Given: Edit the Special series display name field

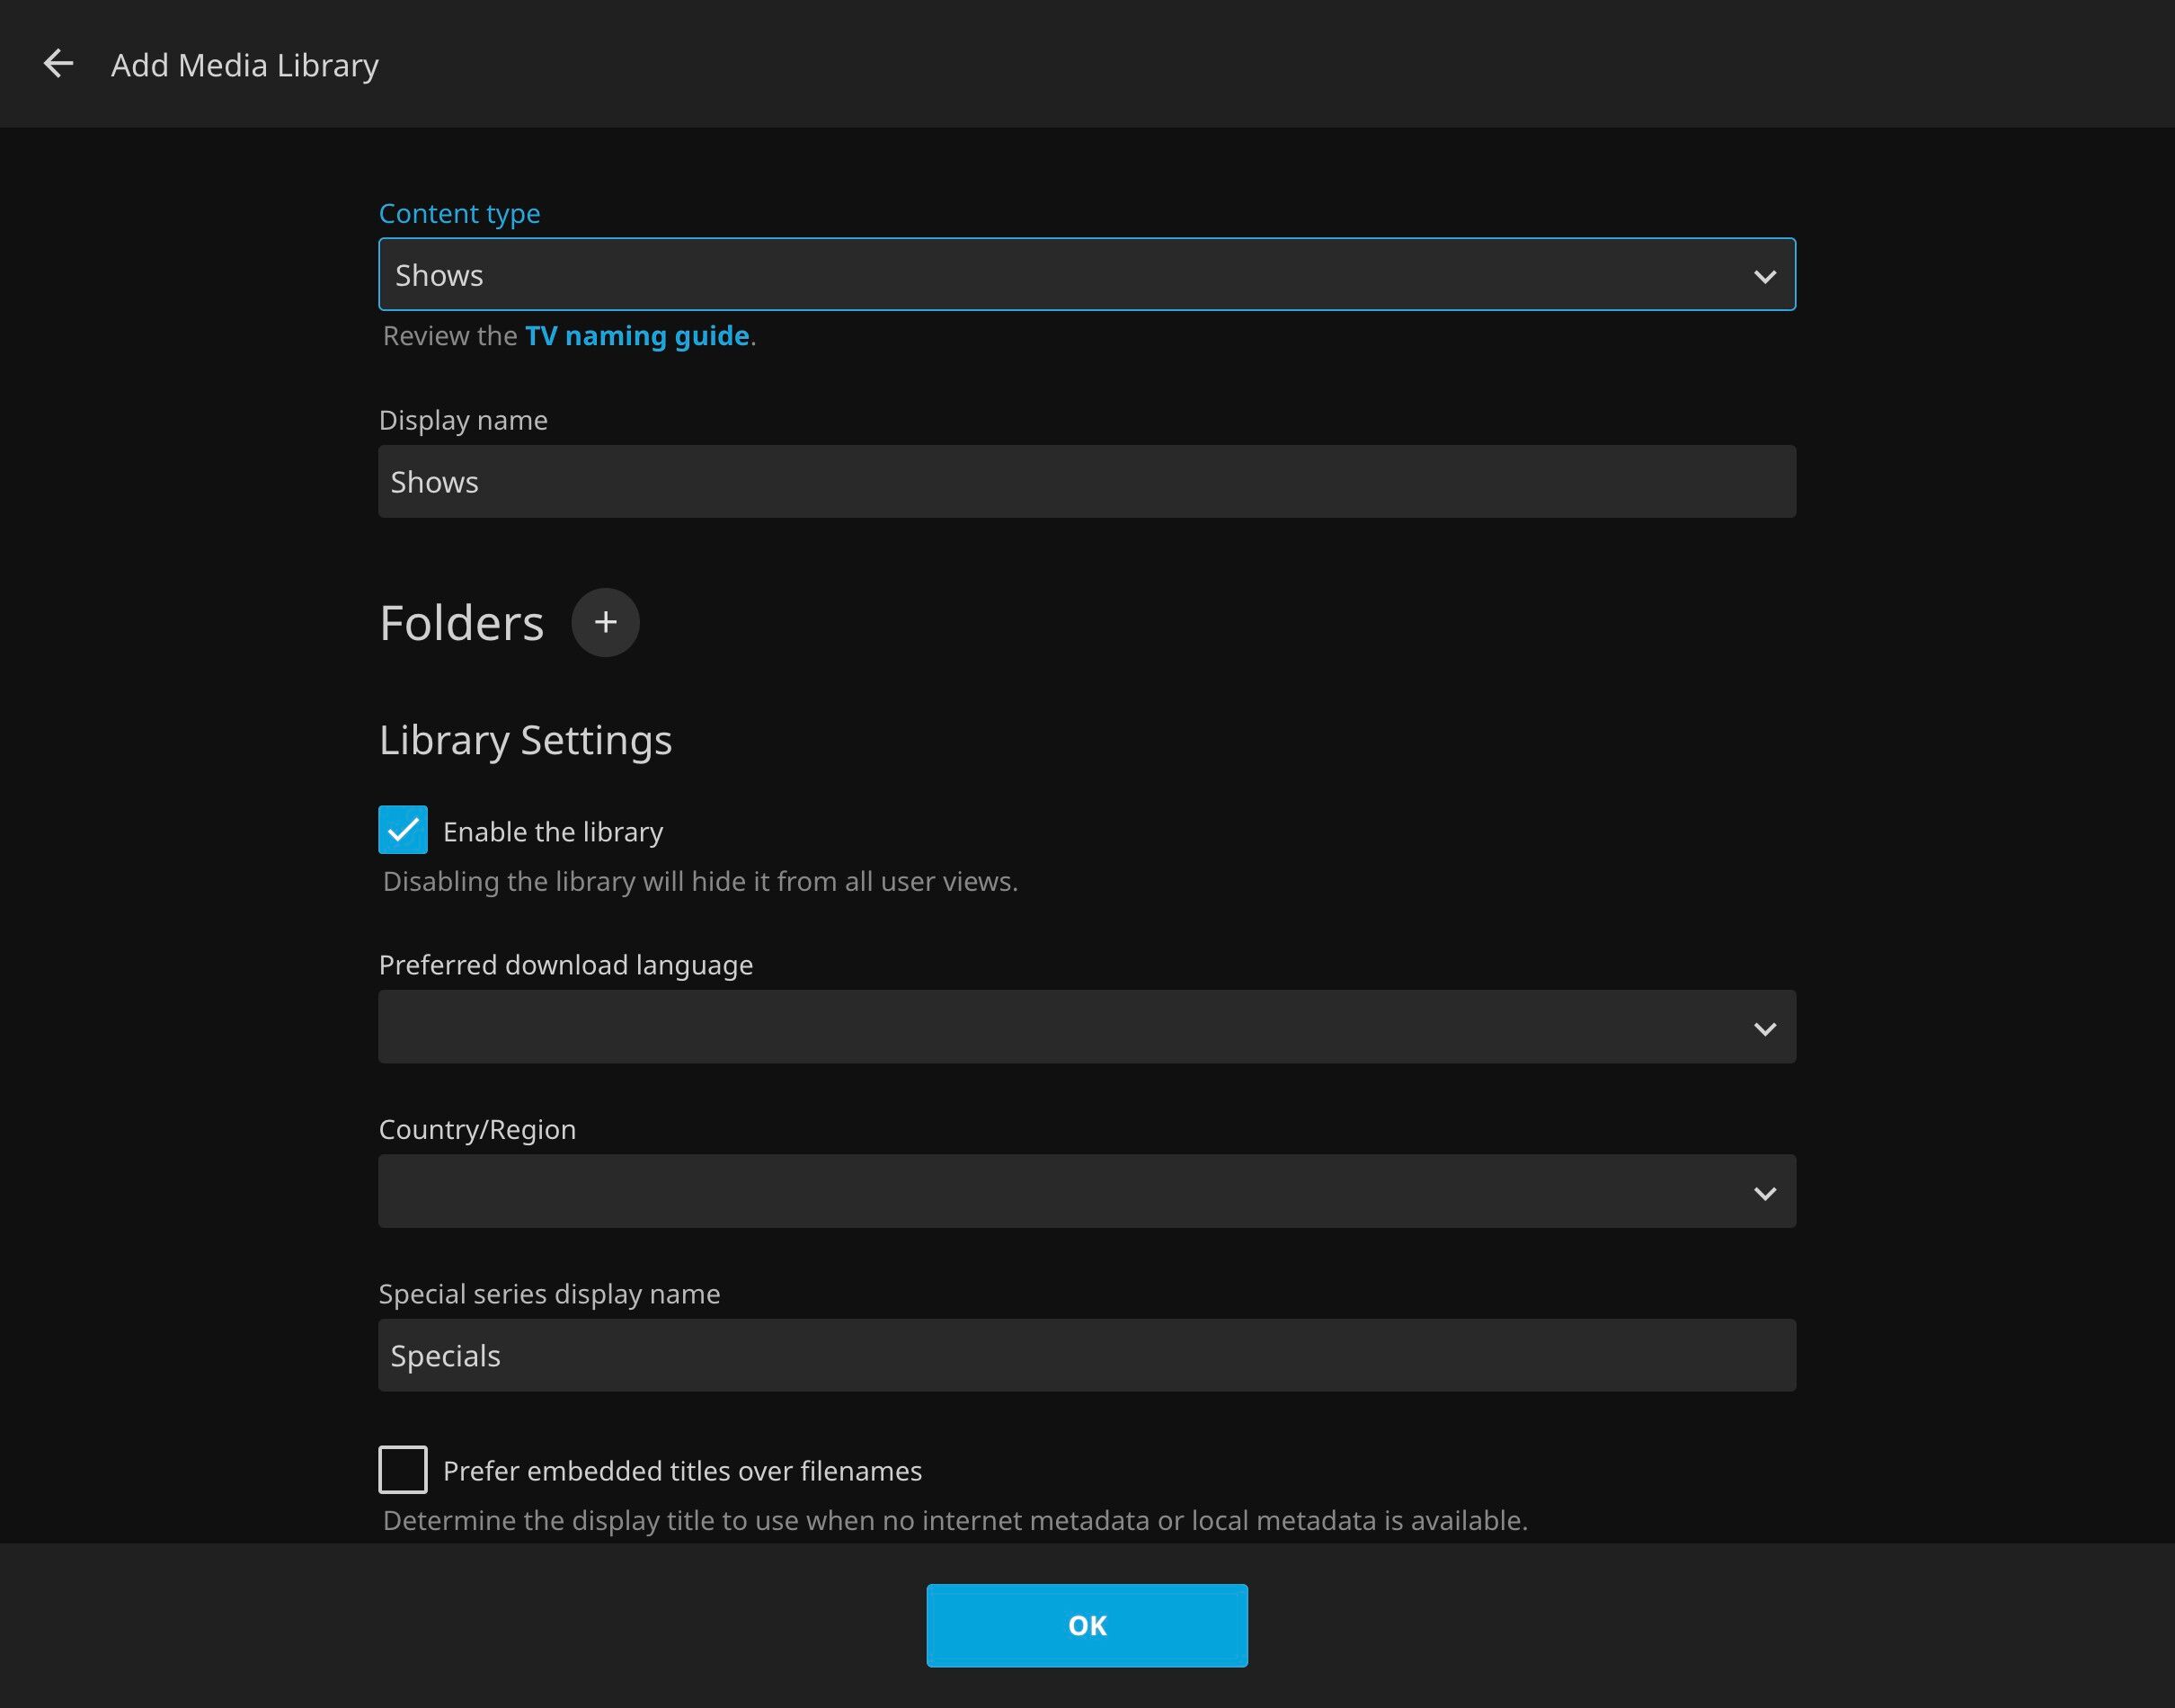Looking at the screenshot, I should [1086, 1356].
